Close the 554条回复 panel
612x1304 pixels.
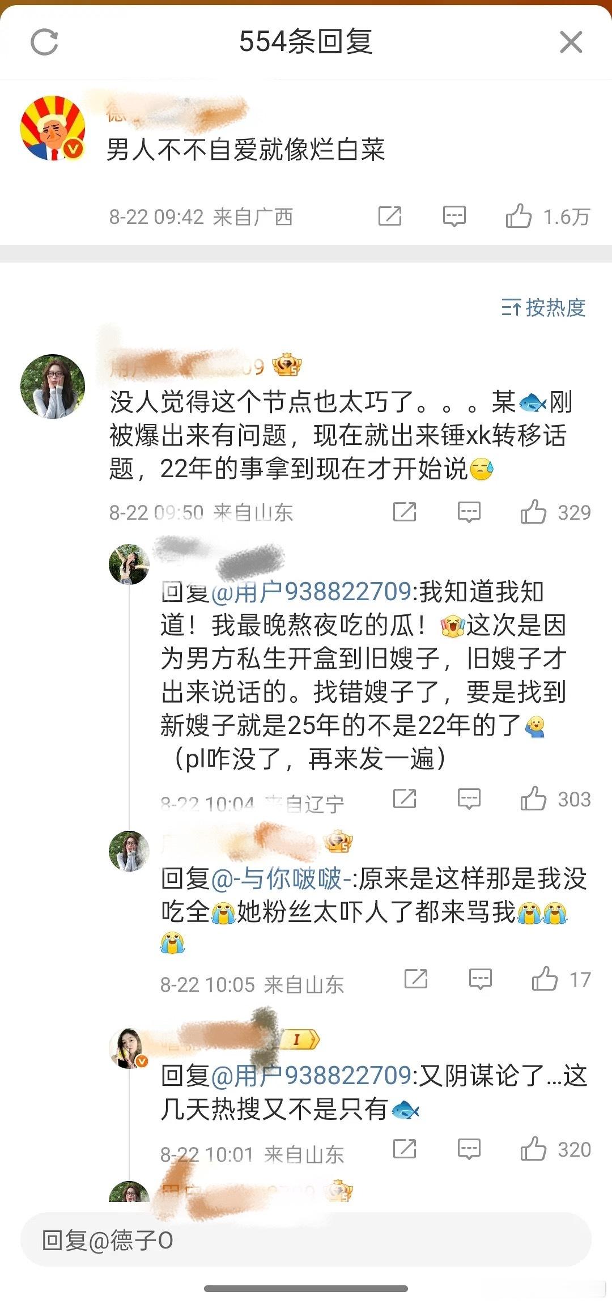[x=571, y=43]
